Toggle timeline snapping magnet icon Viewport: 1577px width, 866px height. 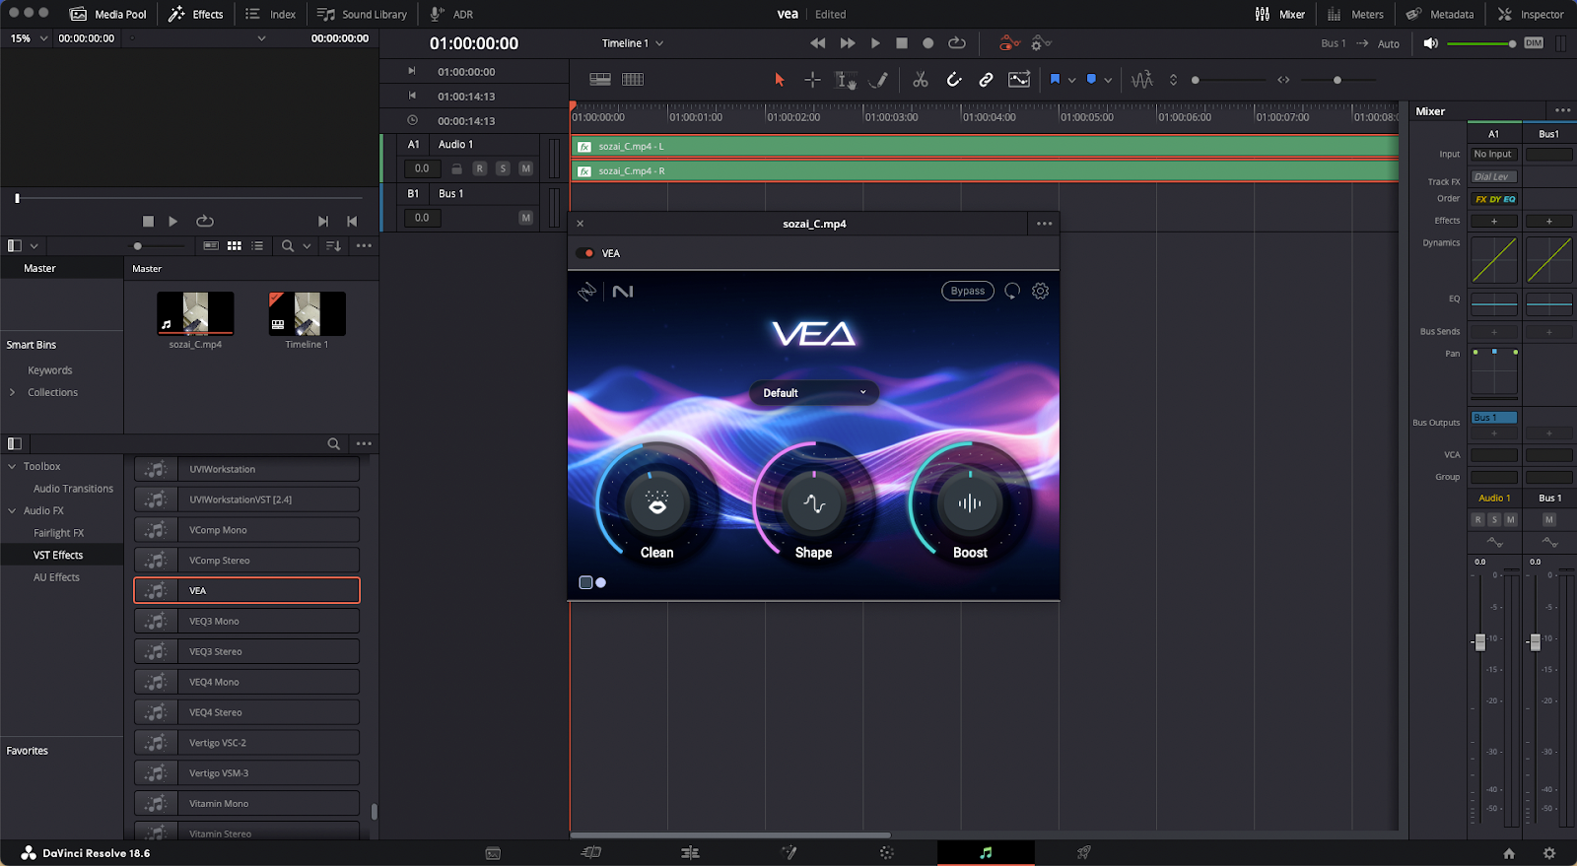(954, 80)
